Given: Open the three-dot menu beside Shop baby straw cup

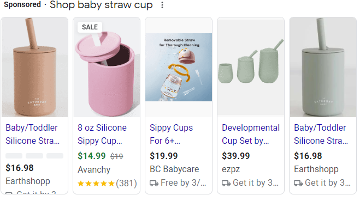Looking at the screenshot, I should (162, 5).
